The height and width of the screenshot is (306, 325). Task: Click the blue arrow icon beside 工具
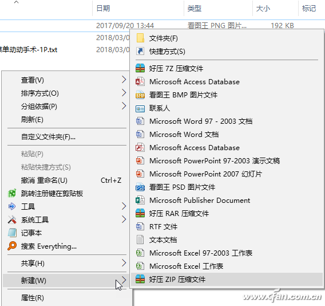click(12, 206)
